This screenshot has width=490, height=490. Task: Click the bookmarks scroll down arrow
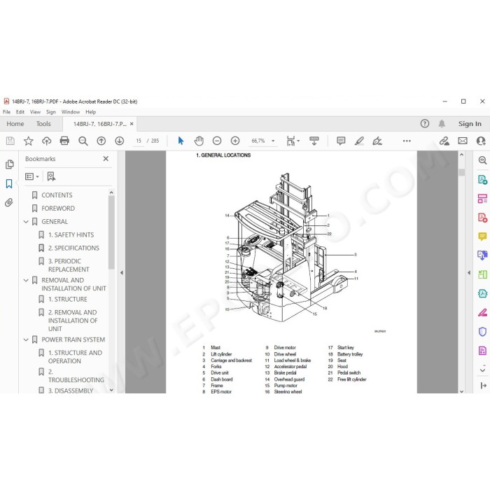111,390
